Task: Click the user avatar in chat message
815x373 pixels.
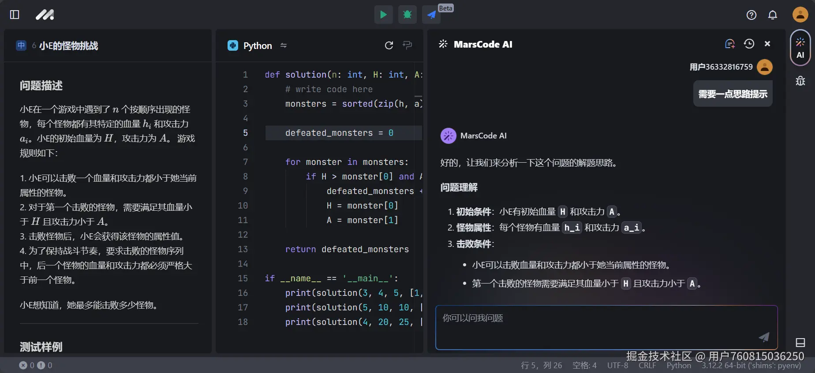Action: click(x=765, y=67)
